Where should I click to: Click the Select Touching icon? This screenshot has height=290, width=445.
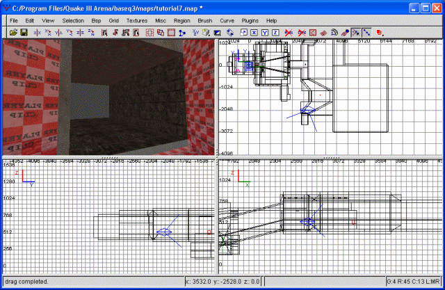point(115,33)
